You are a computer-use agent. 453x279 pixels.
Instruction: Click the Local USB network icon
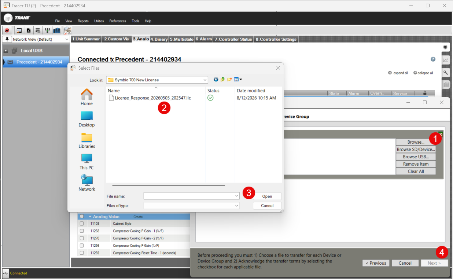coord(15,51)
